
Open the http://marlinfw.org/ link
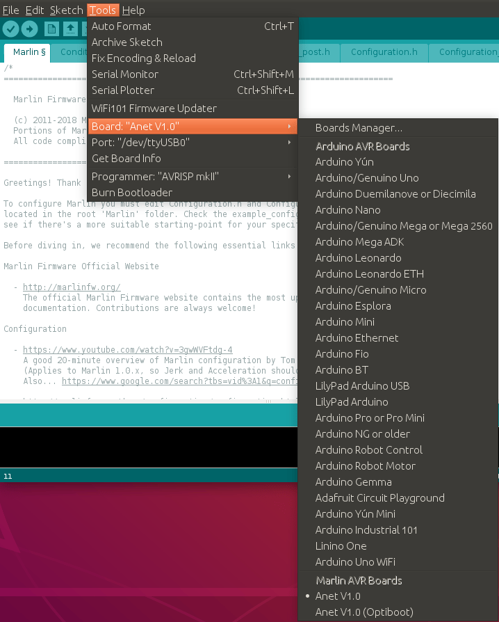pyautogui.click(x=72, y=287)
